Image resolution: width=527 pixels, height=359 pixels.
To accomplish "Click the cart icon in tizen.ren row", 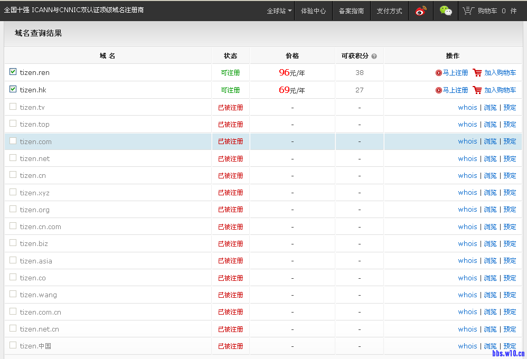I will pyautogui.click(x=477, y=73).
